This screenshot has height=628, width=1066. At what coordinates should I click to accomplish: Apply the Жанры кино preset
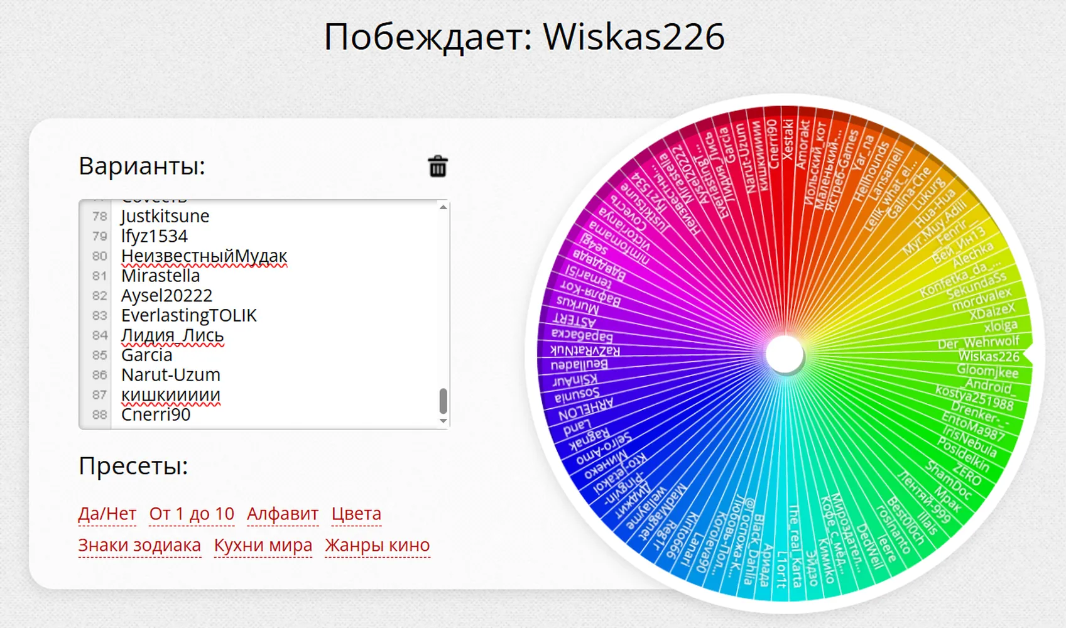(x=378, y=546)
